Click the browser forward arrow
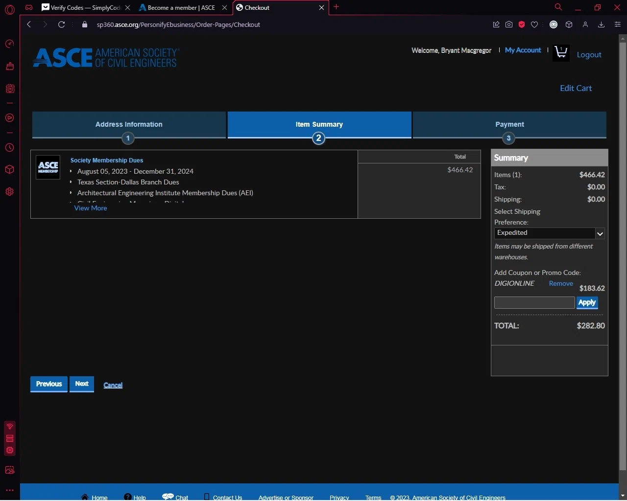 (x=45, y=24)
